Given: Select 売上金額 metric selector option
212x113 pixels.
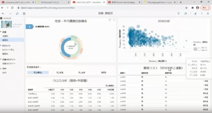Looking at the screenshot, I should (82, 73).
